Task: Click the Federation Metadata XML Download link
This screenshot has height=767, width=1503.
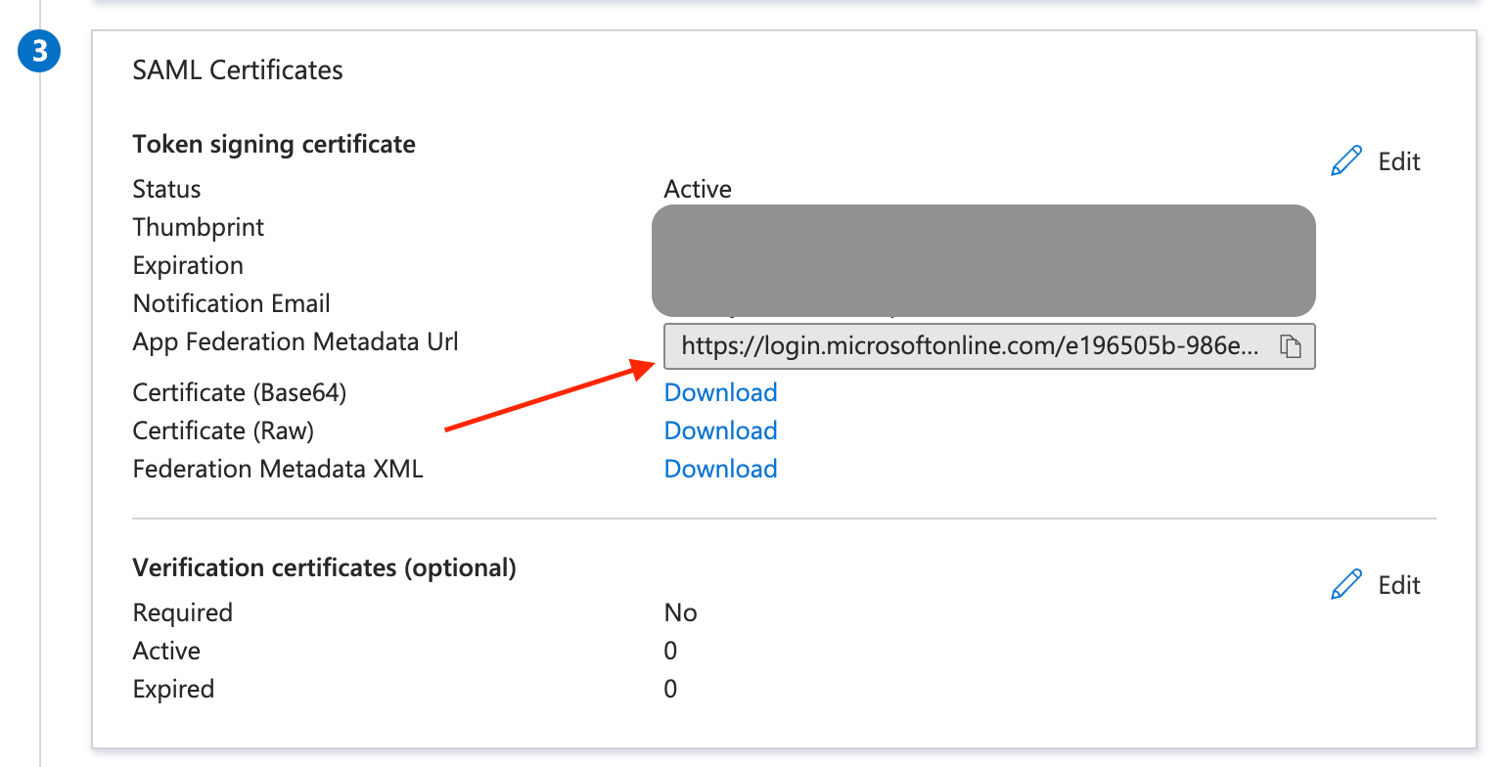Action: pyautogui.click(x=720, y=468)
